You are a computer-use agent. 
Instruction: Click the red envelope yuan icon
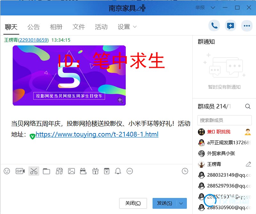107,171
